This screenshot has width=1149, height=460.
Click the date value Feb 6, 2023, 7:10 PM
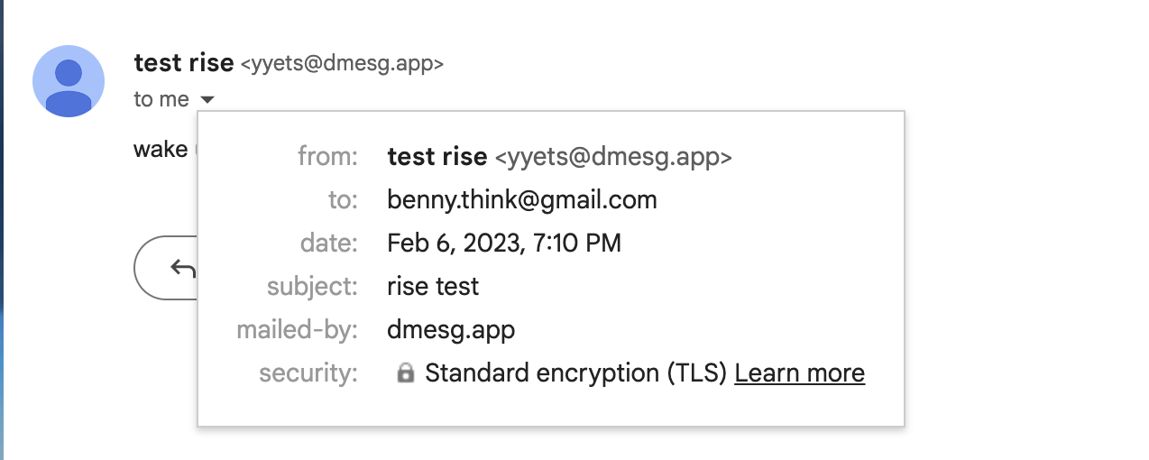[504, 243]
